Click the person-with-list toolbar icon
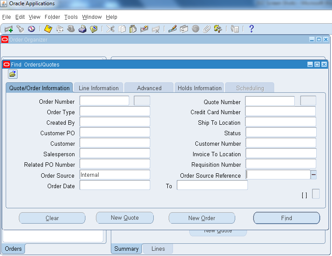 pos(235,29)
